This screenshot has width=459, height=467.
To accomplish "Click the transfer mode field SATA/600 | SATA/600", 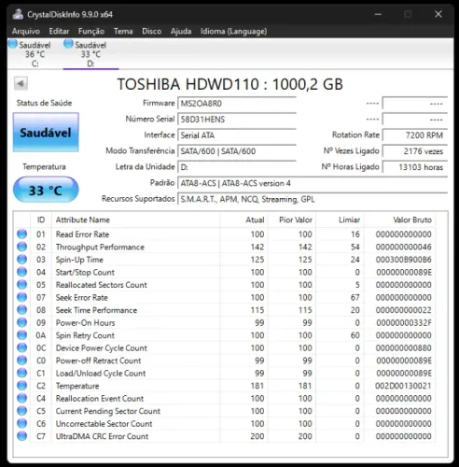I will click(x=237, y=151).
